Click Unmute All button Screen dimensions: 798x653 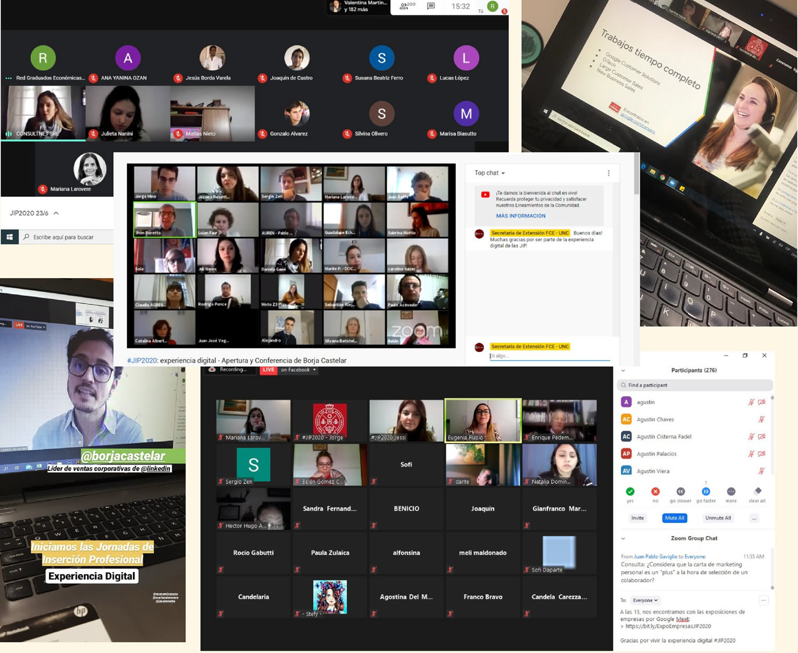pyautogui.click(x=718, y=518)
